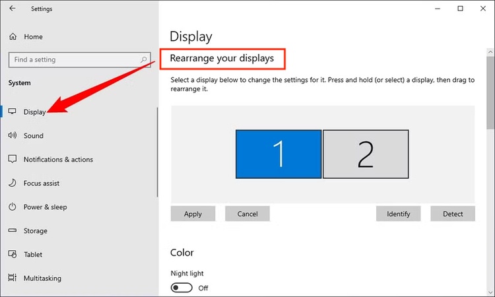Click the main page vertical scrollbar thumb
Image resolution: width=495 pixels, height=297 pixels.
click(x=490, y=92)
